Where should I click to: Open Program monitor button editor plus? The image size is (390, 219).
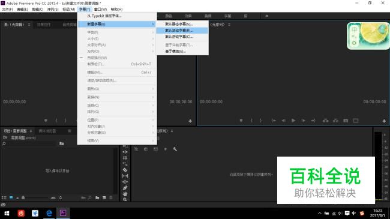point(384,121)
